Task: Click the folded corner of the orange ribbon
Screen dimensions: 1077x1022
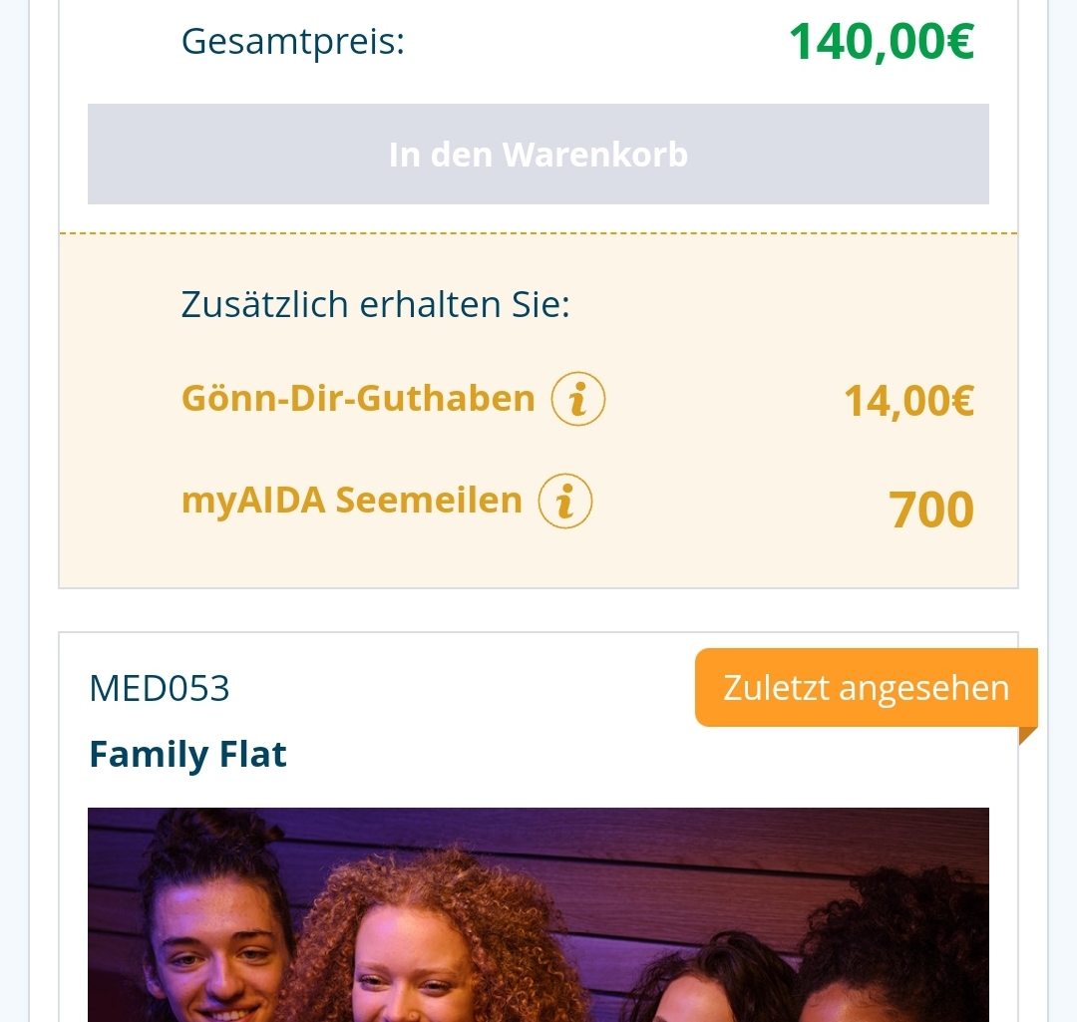Action: (x=1027, y=736)
